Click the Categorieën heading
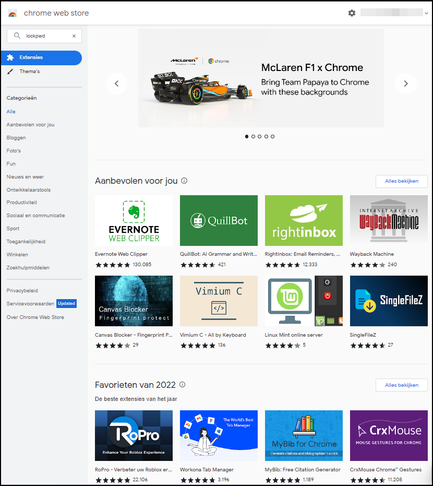Screen dimensions: 433x486 coord(21,98)
